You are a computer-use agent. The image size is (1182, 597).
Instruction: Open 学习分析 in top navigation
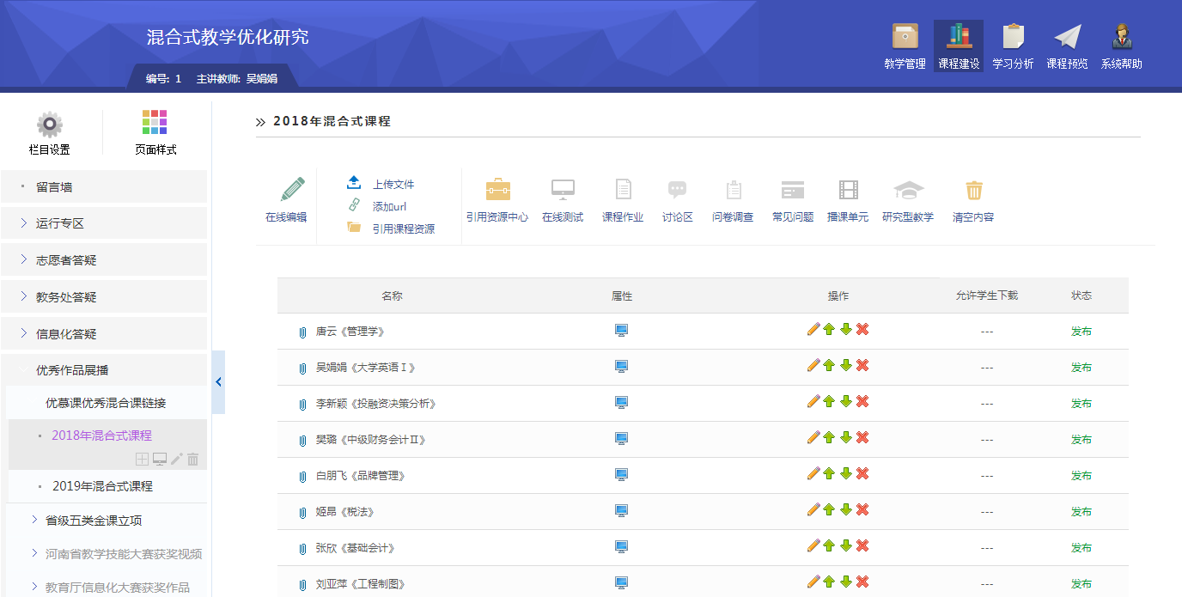[1013, 46]
